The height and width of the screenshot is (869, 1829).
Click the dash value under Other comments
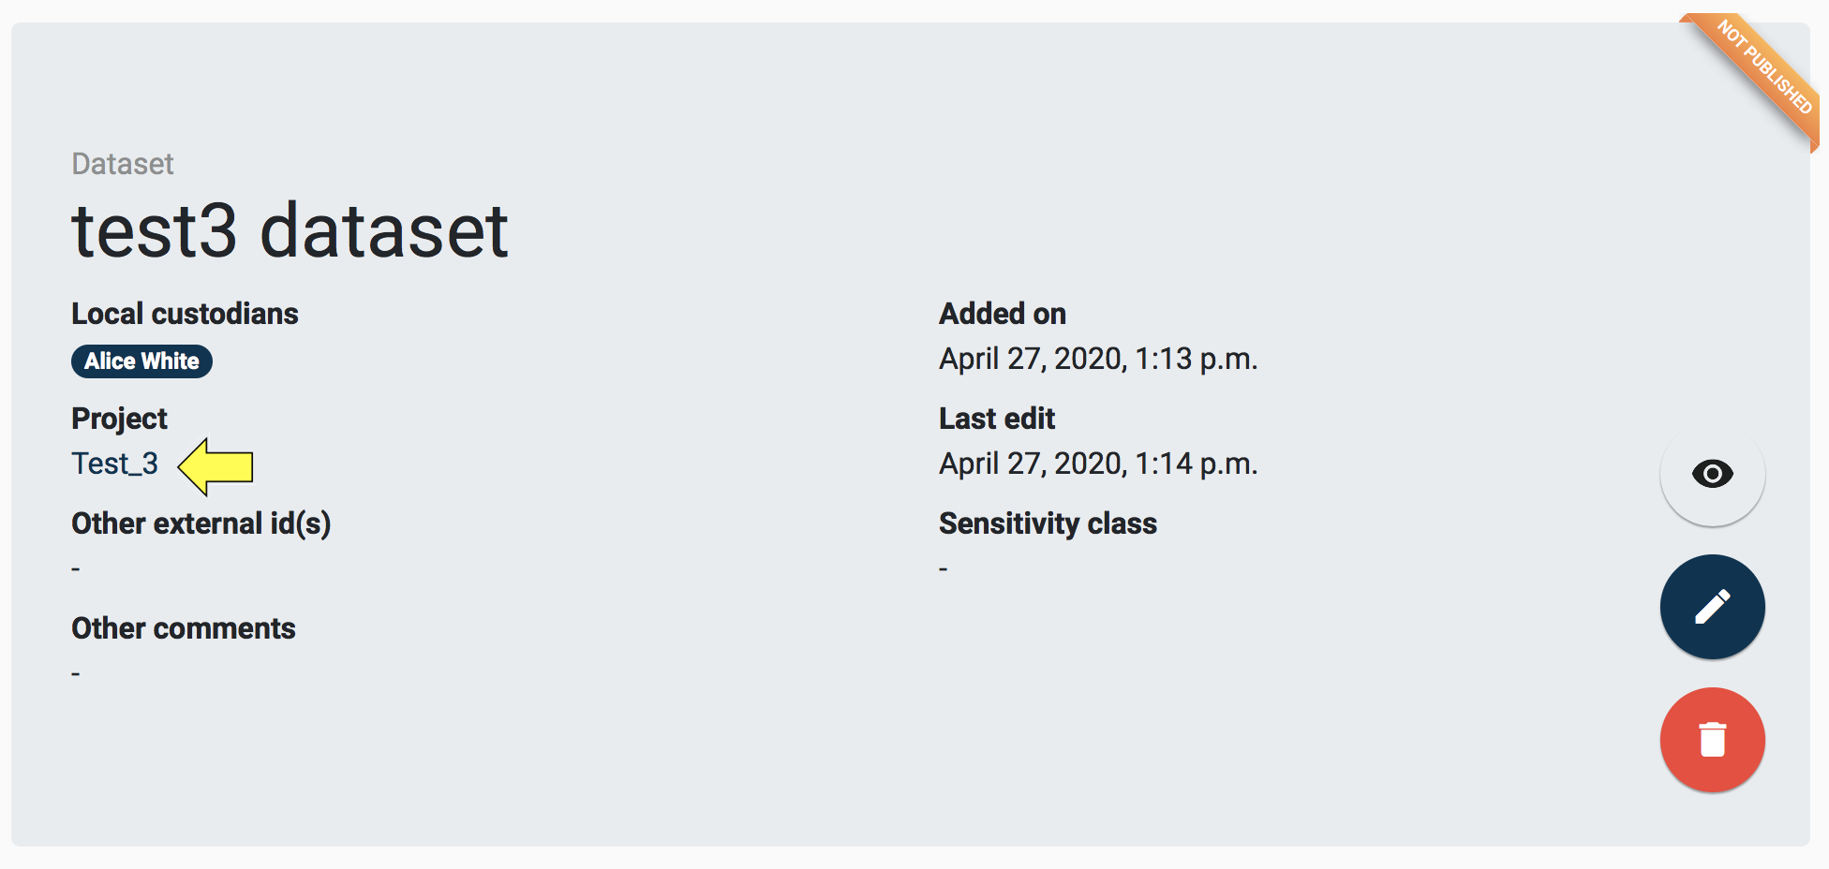pyautogui.click(x=76, y=673)
